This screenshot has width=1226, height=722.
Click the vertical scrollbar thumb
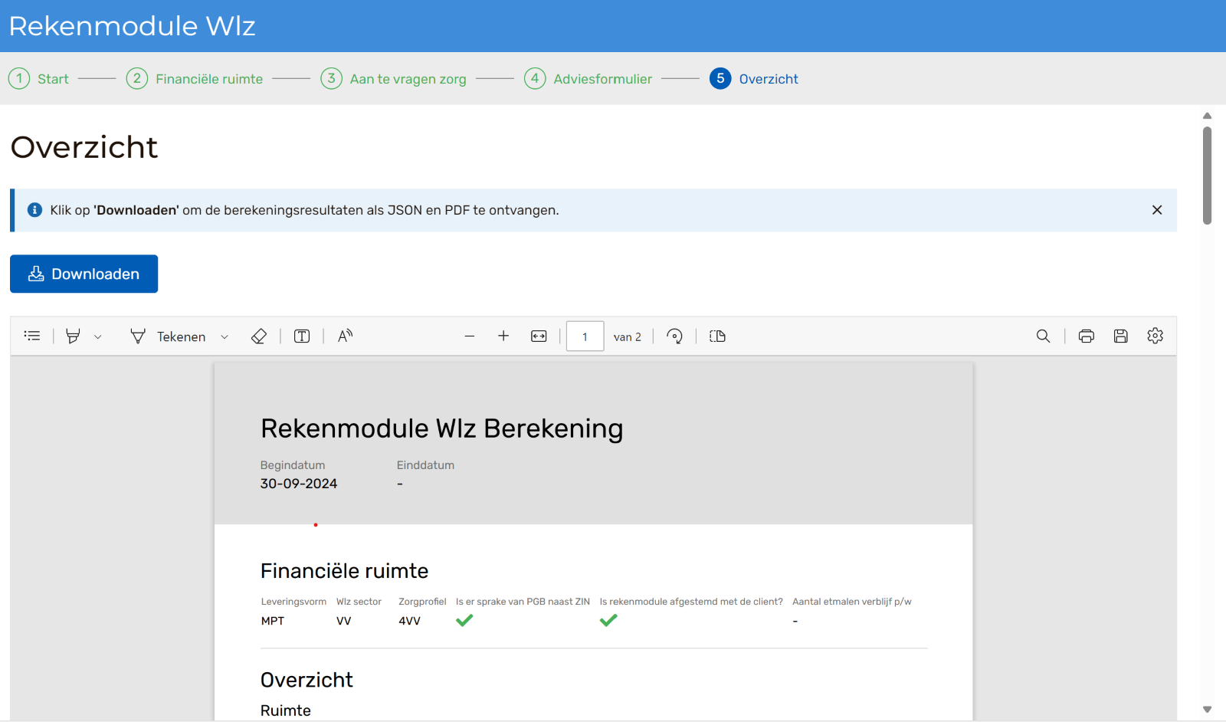click(x=1207, y=176)
